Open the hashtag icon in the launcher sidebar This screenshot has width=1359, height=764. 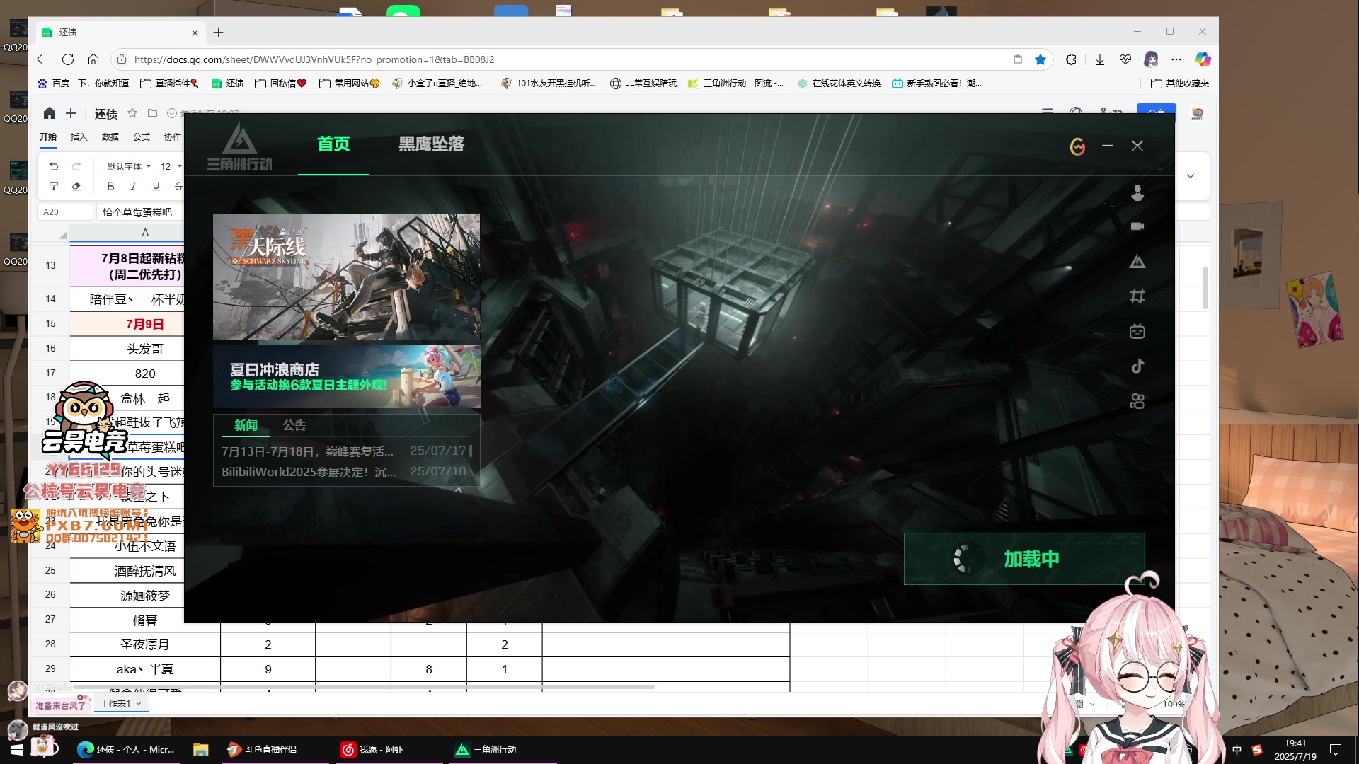1137,296
